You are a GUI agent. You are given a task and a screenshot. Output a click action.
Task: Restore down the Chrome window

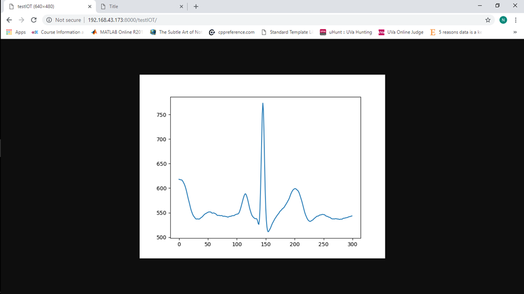pyautogui.click(x=497, y=6)
